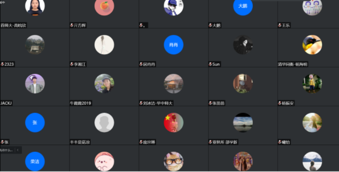The width and height of the screenshot is (339, 172).
Task: Select the cat with glasses avatar
Action: 174,162
